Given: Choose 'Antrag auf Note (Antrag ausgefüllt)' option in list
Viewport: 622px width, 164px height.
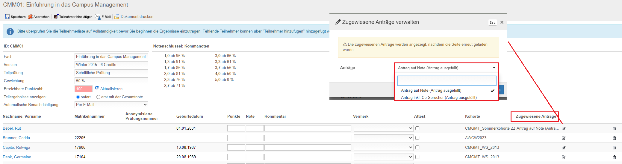Looking at the screenshot, I should pos(446,91).
